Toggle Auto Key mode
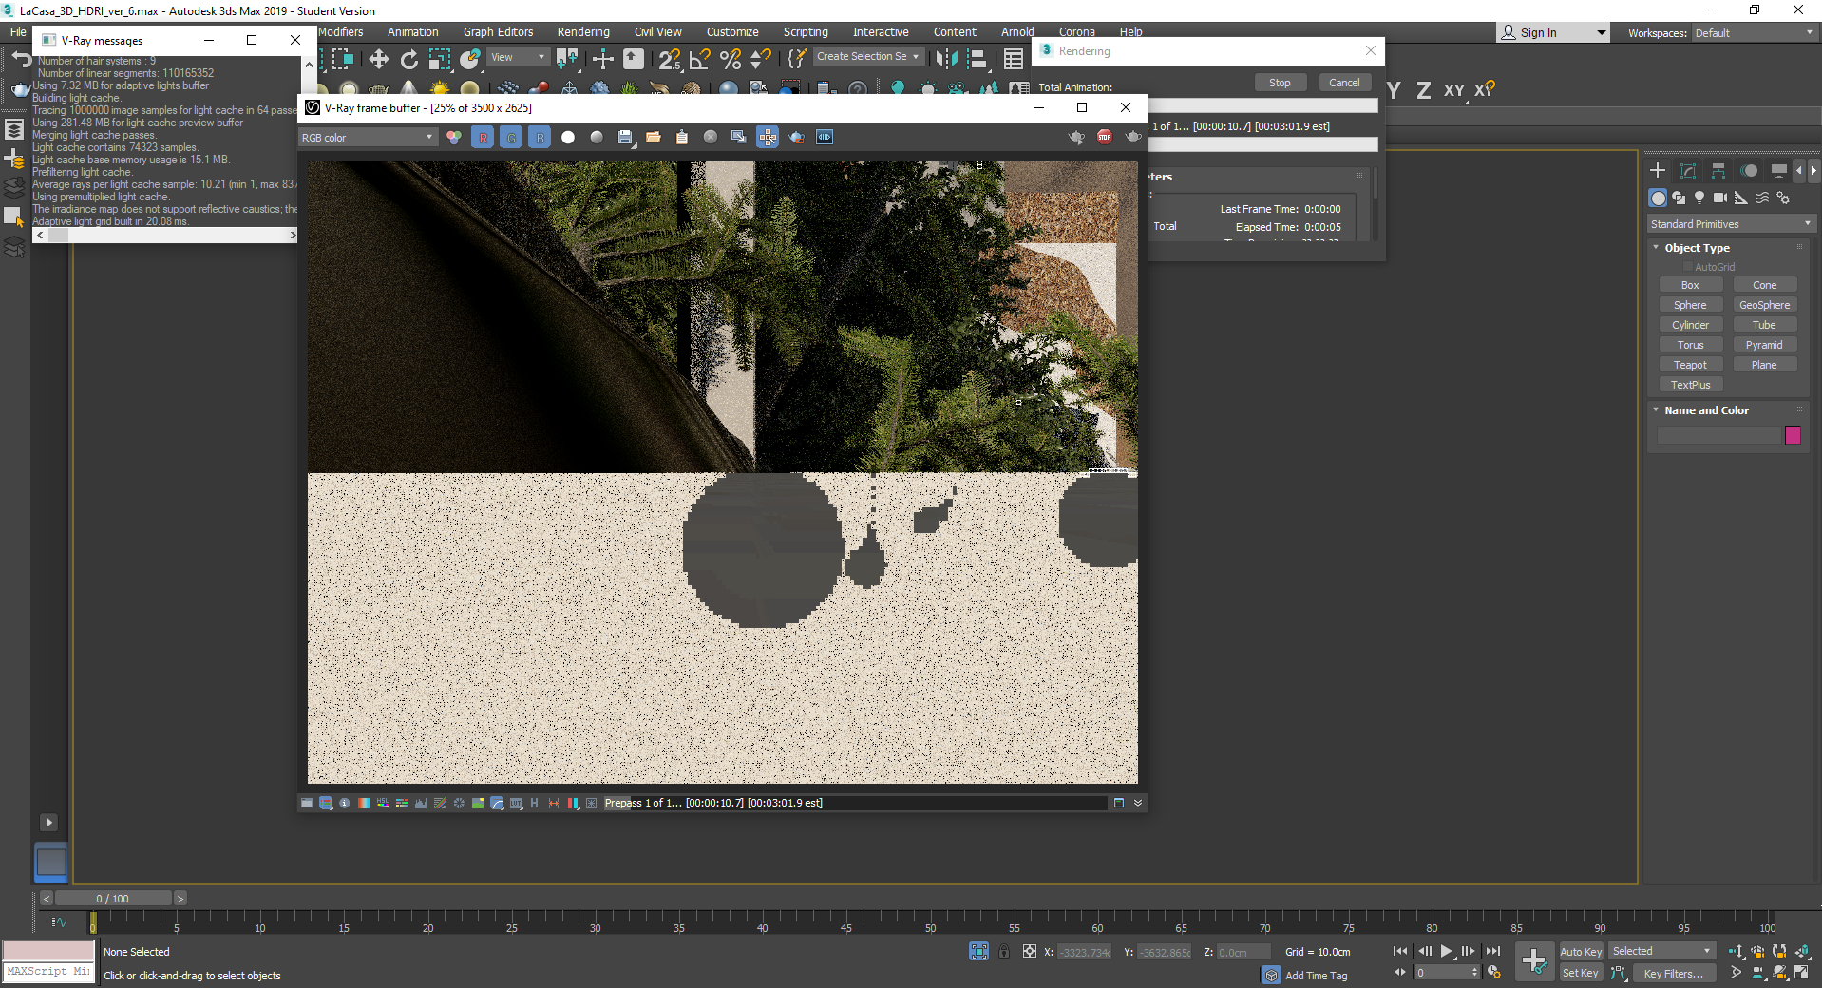 coord(1581,952)
